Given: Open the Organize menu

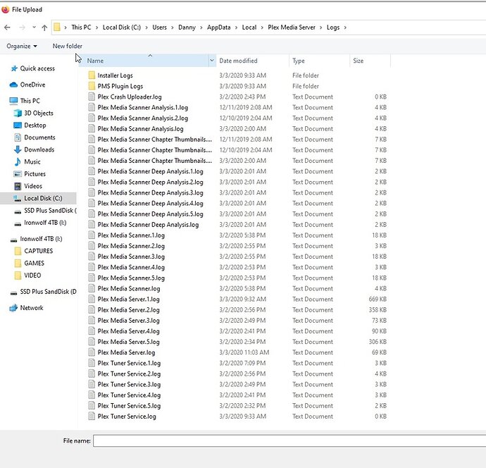Looking at the screenshot, I should 22,47.
